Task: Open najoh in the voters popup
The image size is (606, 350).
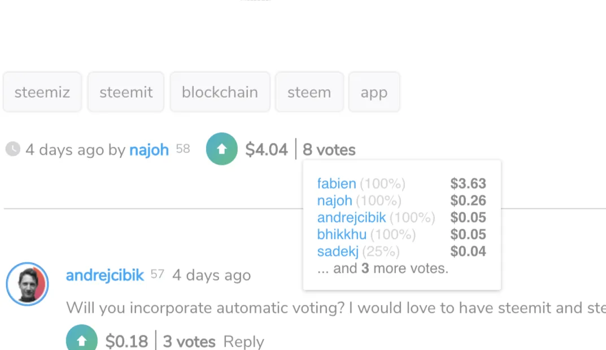Action: [x=335, y=200]
